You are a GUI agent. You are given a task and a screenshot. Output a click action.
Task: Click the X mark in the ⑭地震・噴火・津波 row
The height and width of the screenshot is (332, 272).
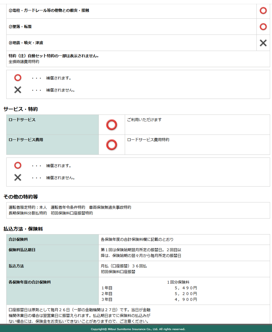click(x=263, y=43)
